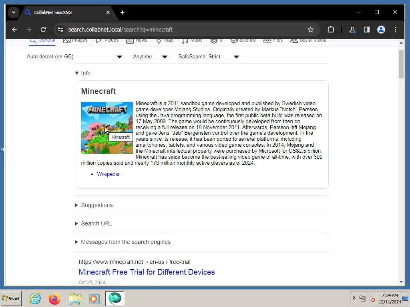The height and width of the screenshot is (307, 410).
Task: Expand Messages from the search engines
Action: [123, 242]
